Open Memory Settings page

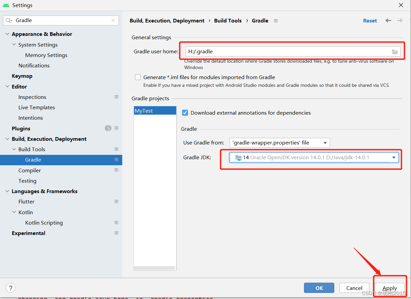(x=46, y=55)
